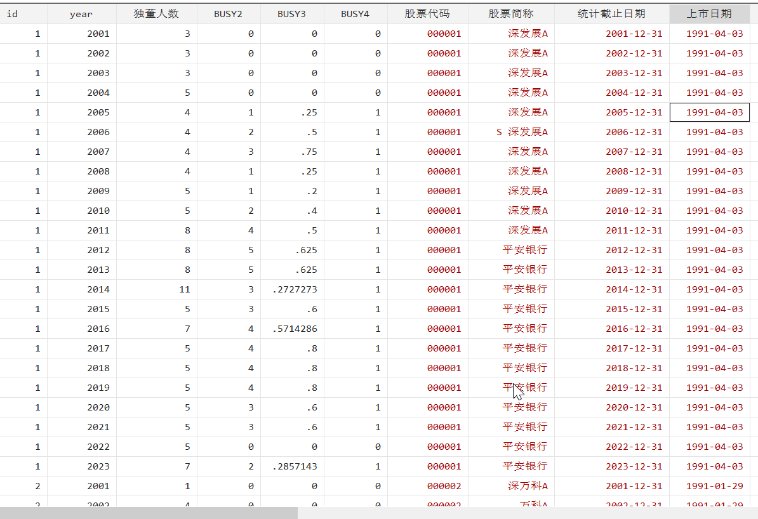The width and height of the screenshot is (758, 519).
Task: Click the 平安银行 cell in the 2012 row
Action: click(511, 250)
